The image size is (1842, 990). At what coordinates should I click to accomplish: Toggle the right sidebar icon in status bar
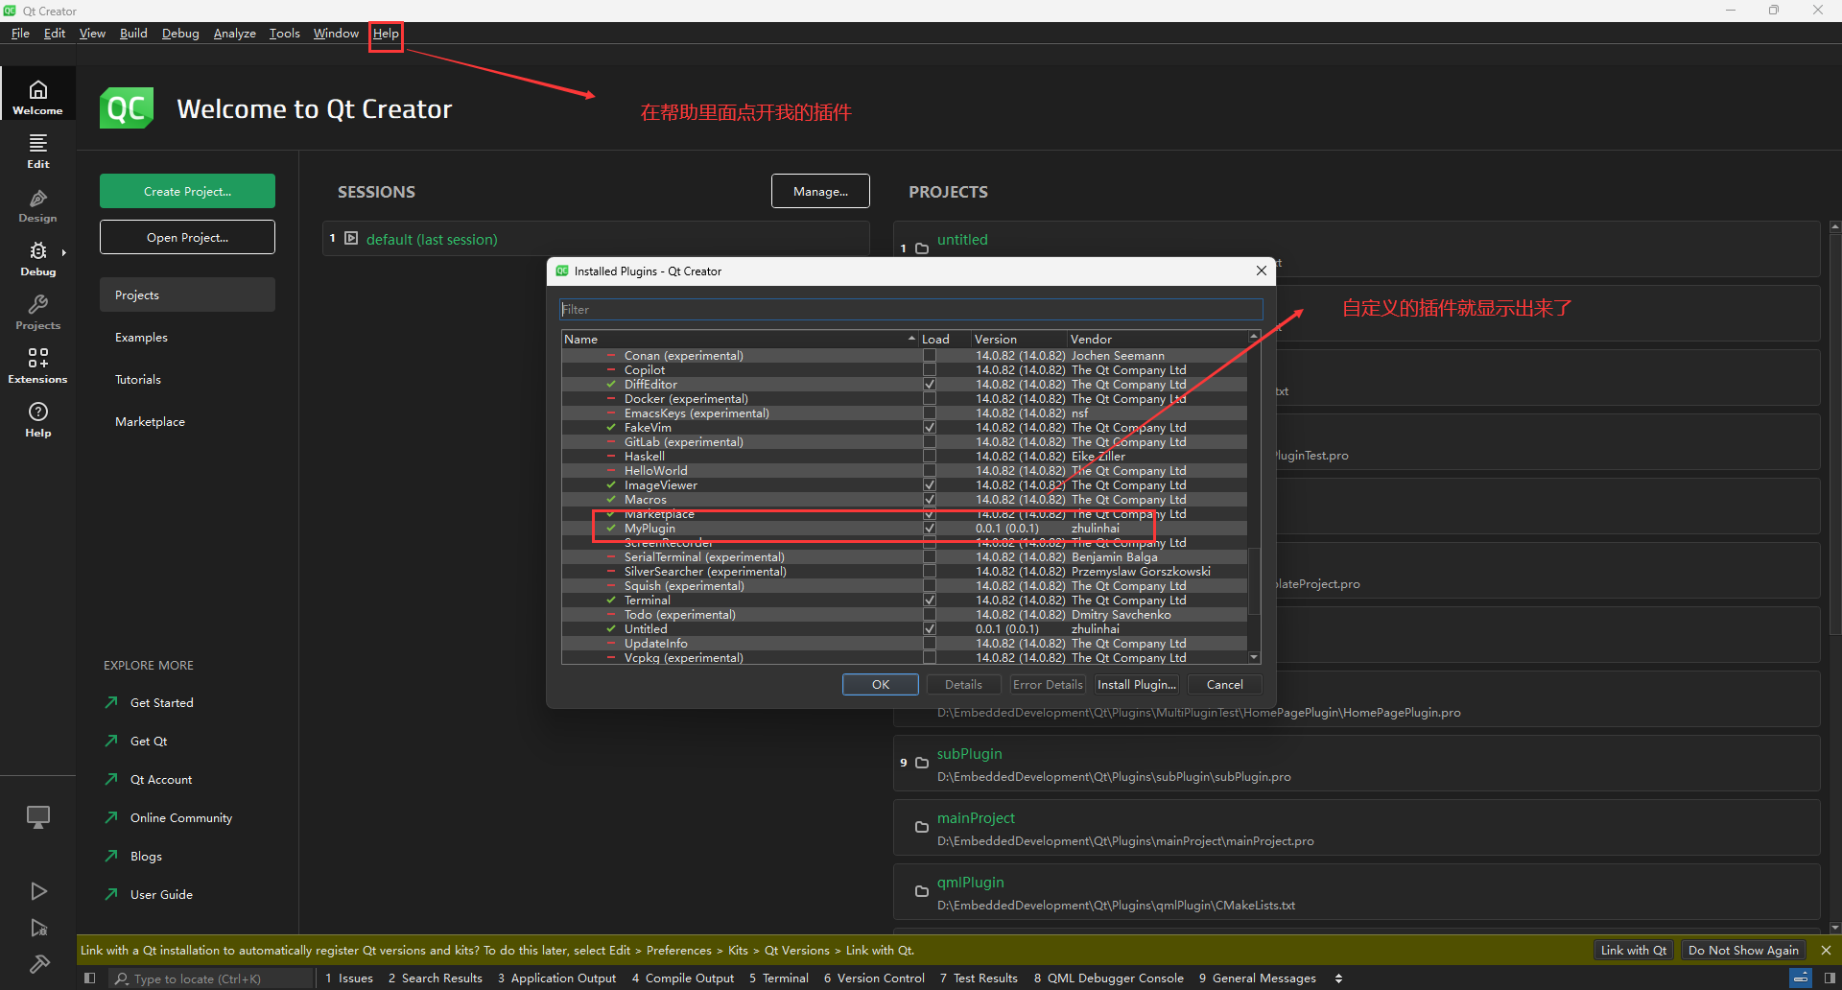coord(1830,978)
